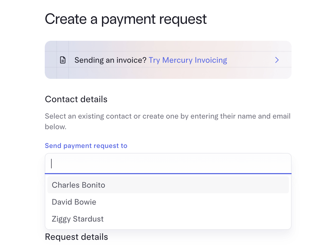Click the last contact suggestion, Ziggy Stardust
Image resolution: width=322 pixels, height=252 pixels.
click(x=168, y=219)
